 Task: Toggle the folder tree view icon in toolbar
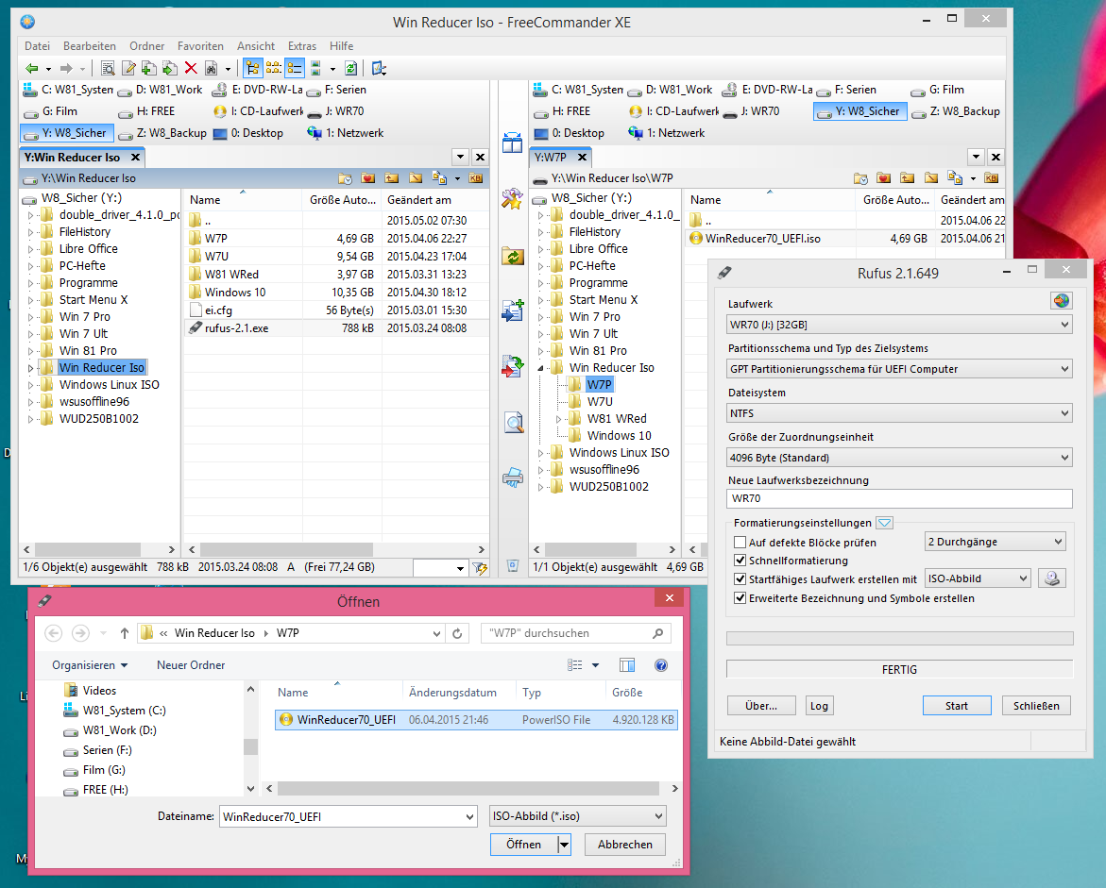coord(252,68)
